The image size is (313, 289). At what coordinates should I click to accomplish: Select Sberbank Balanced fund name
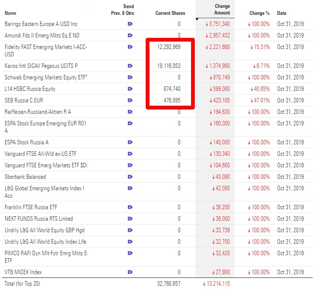25,177
